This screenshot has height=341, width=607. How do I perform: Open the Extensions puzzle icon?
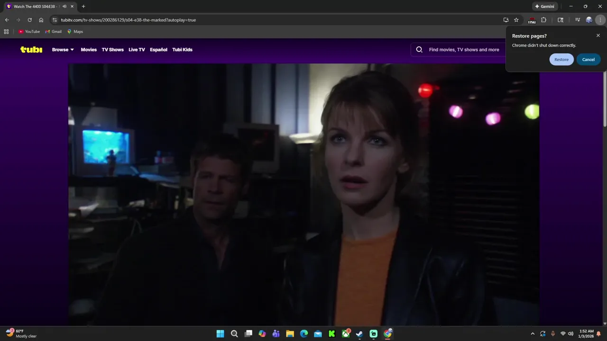(544, 20)
